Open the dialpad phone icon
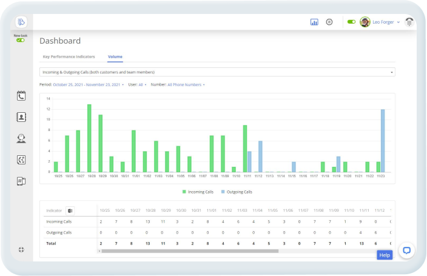This screenshot has width=427, height=276. tap(410, 22)
